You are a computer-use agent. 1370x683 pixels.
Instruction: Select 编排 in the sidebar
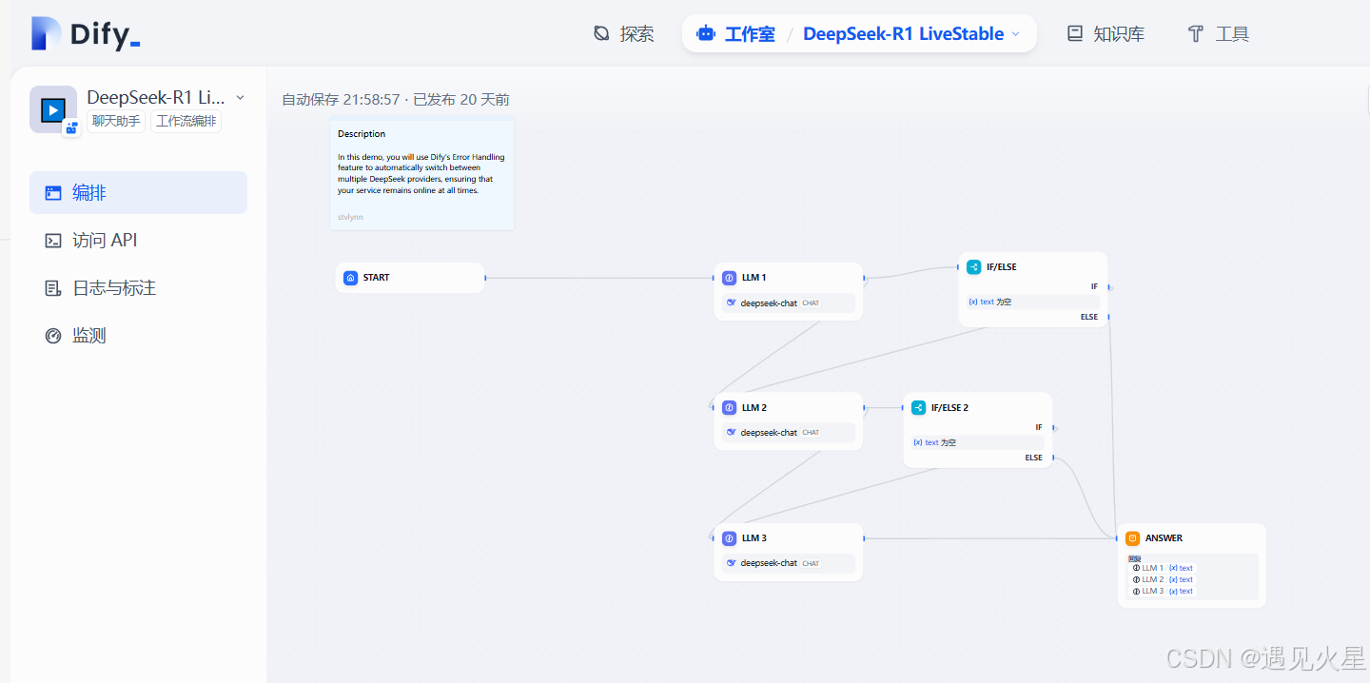point(138,192)
